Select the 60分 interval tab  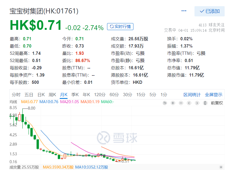coord(114,95)
